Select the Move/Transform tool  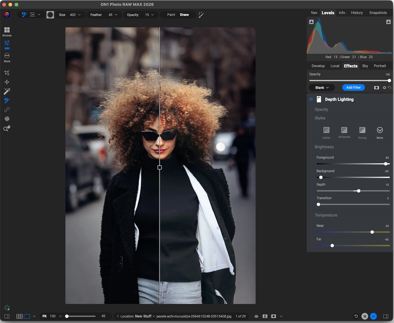click(x=7, y=82)
